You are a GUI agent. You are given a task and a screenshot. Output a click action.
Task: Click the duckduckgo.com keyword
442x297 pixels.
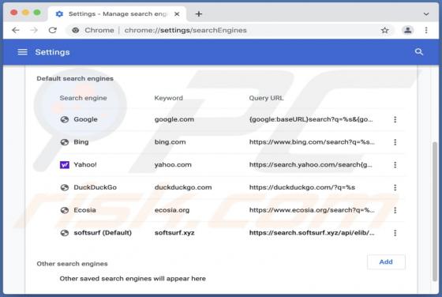183,187
